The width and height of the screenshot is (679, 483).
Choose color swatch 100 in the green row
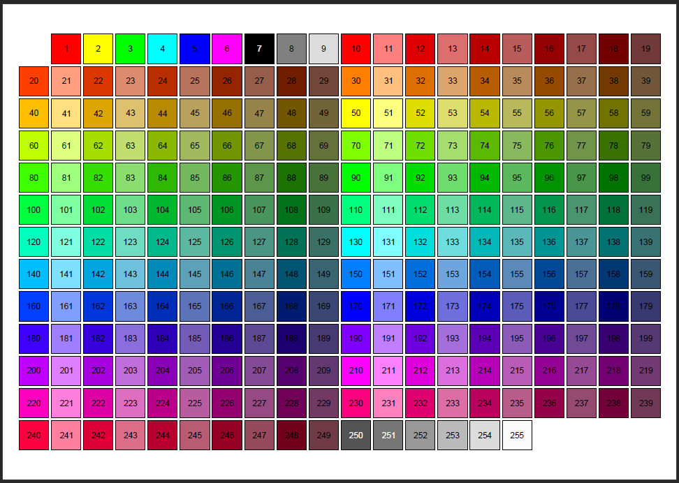point(34,209)
